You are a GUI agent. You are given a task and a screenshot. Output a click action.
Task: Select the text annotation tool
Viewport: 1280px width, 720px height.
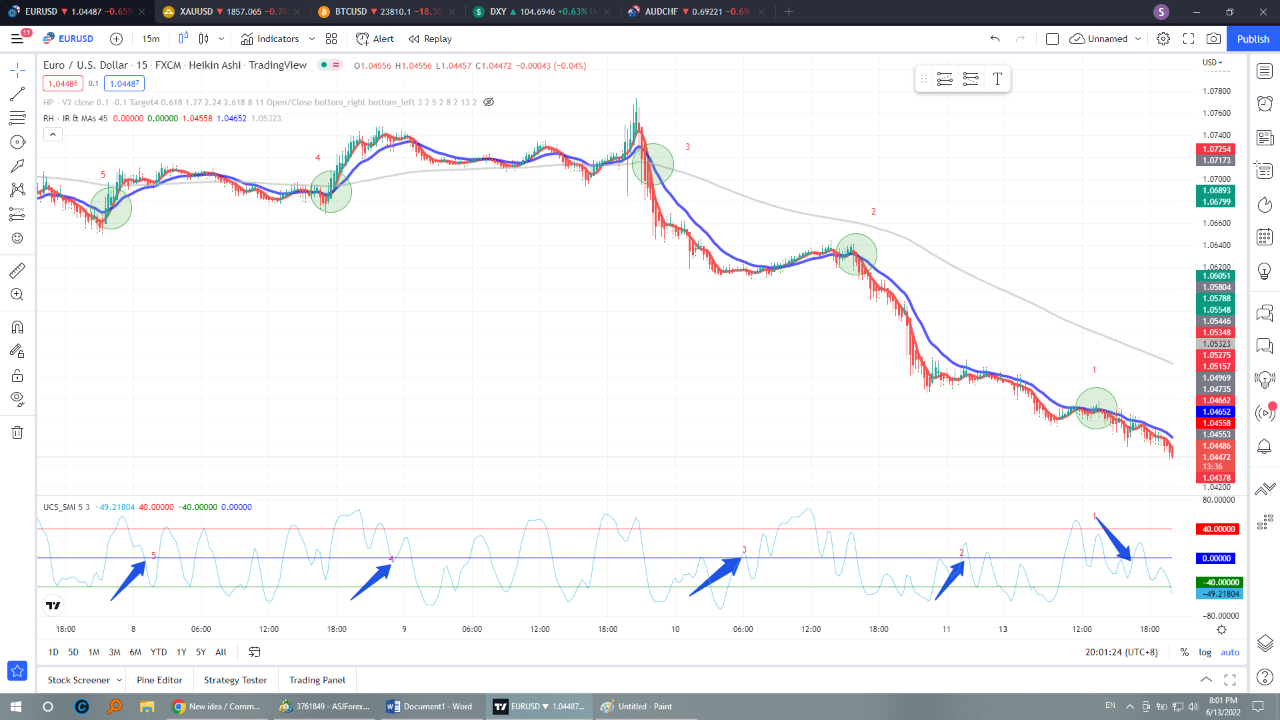tap(17, 166)
